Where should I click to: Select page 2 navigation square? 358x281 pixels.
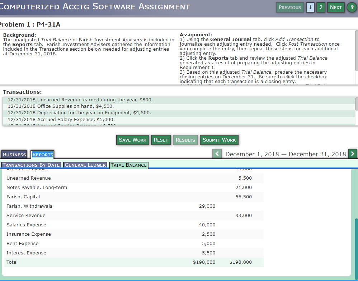[x=320, y=7]
